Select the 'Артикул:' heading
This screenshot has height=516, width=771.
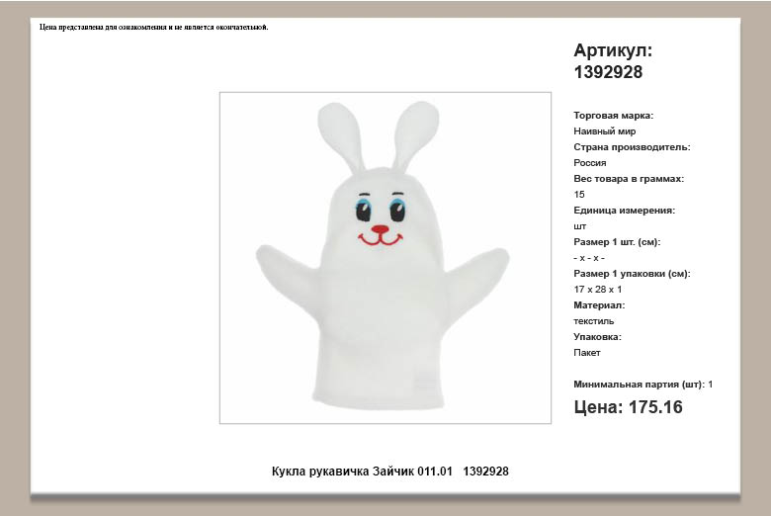coord(613,50)
